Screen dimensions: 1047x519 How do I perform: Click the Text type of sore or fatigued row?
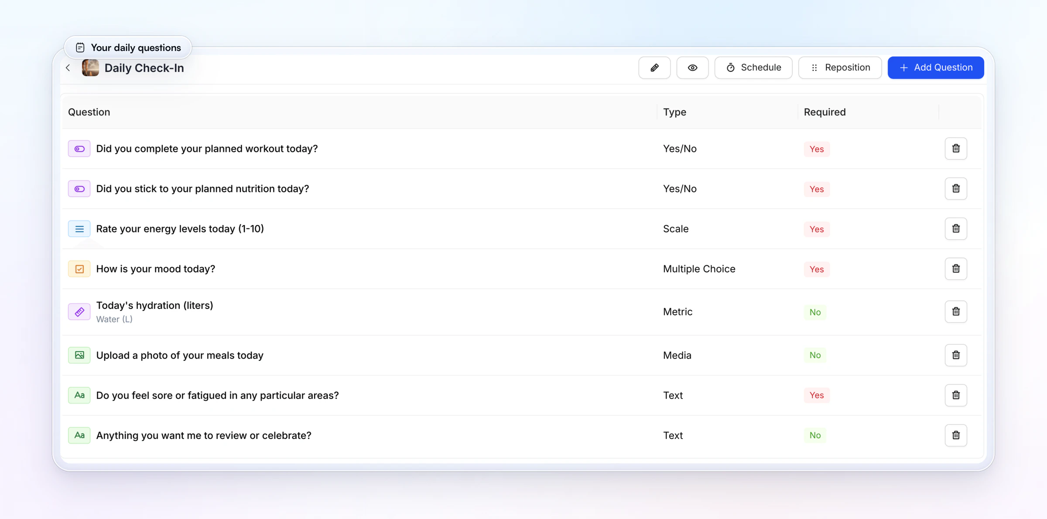pos(673,395)
